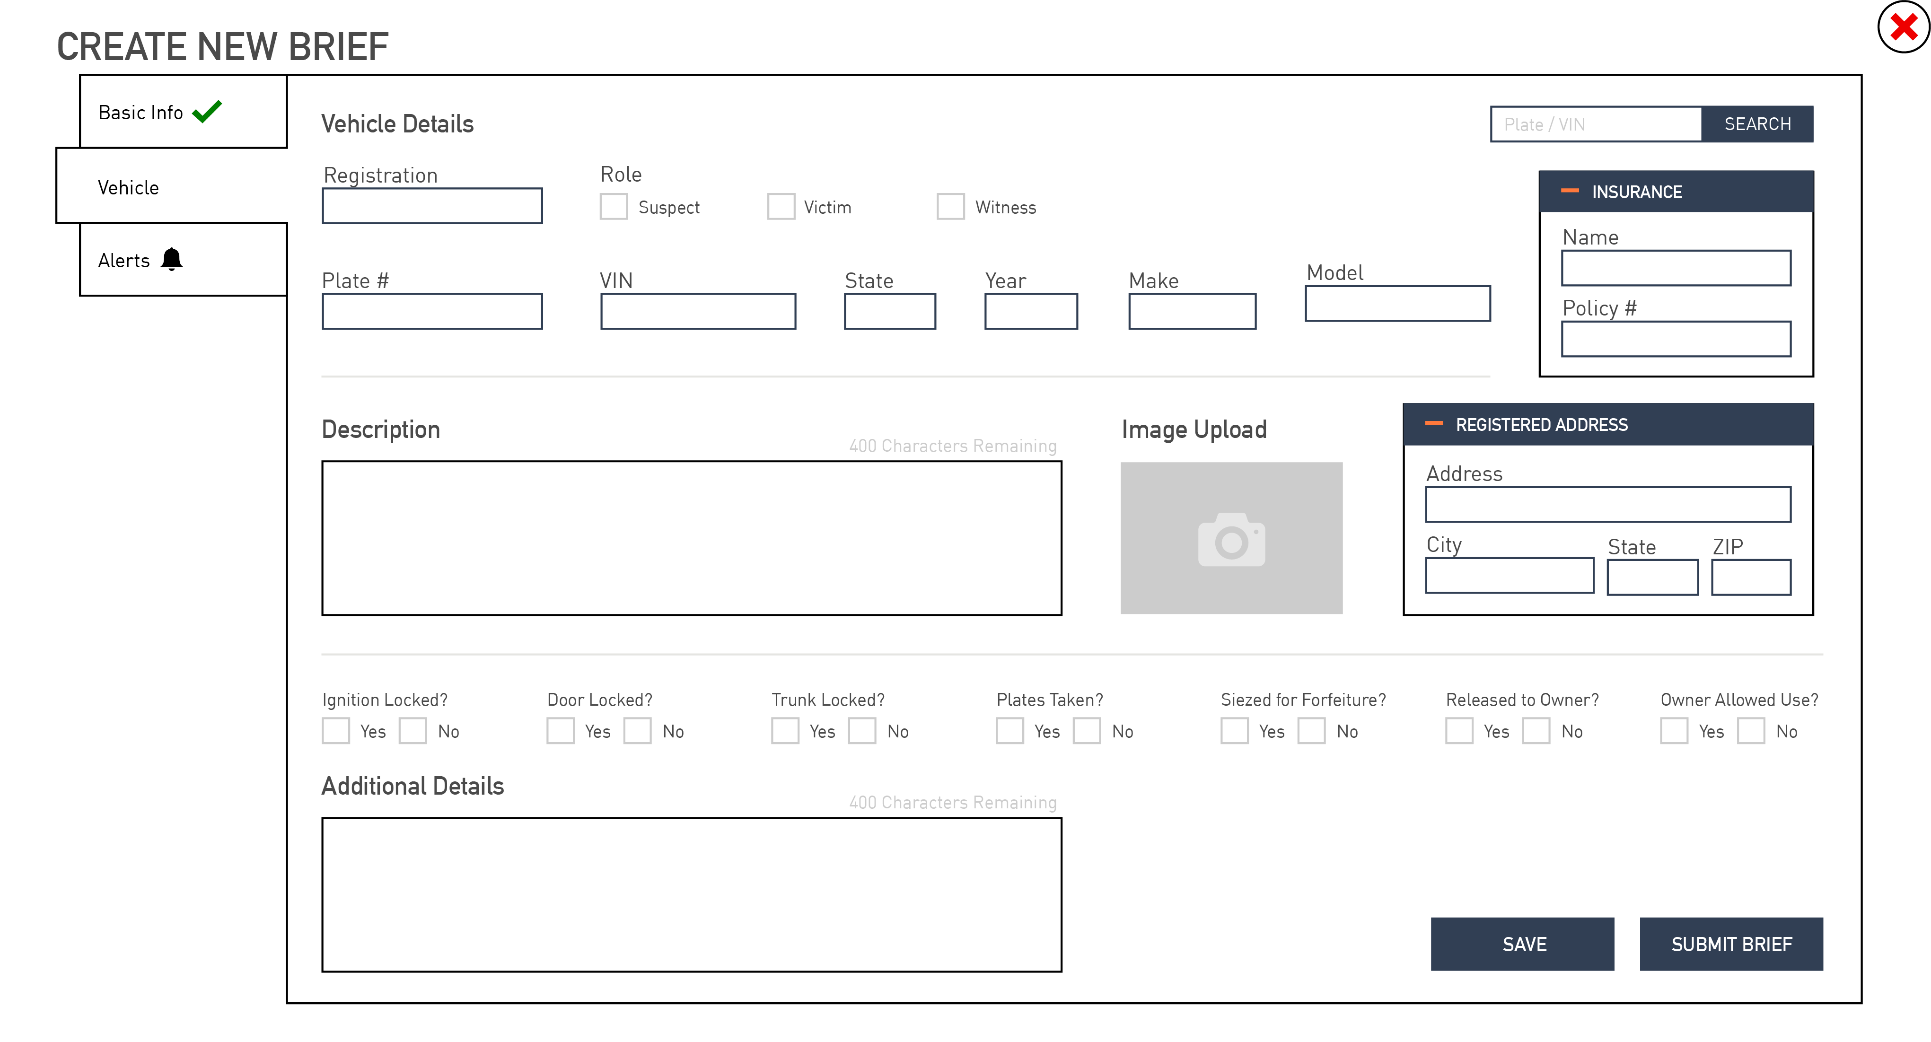Screen dimensions: 1931x1042
Task: Click the Make input field
Action: (x=1193, y=311)
